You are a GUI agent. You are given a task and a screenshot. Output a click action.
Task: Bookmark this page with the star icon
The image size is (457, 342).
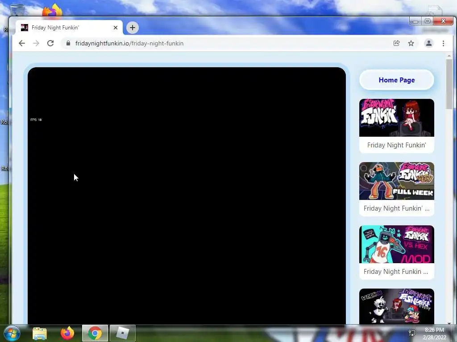point(411,43)
